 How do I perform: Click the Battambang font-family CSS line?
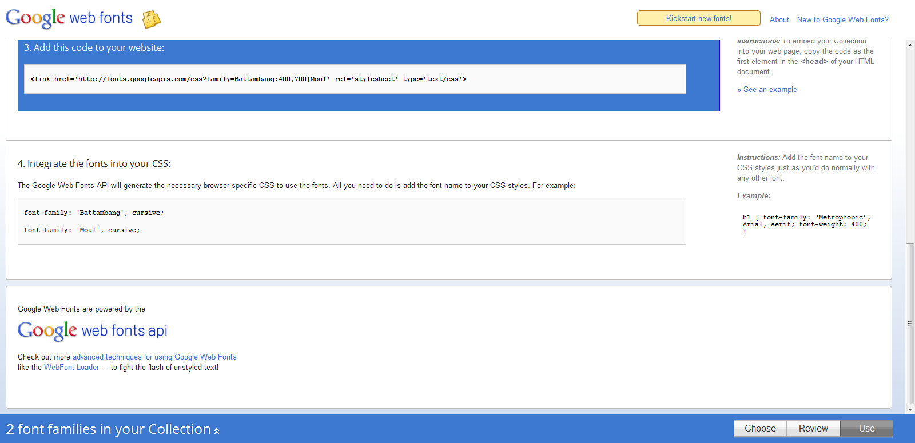tap(94, 213)
